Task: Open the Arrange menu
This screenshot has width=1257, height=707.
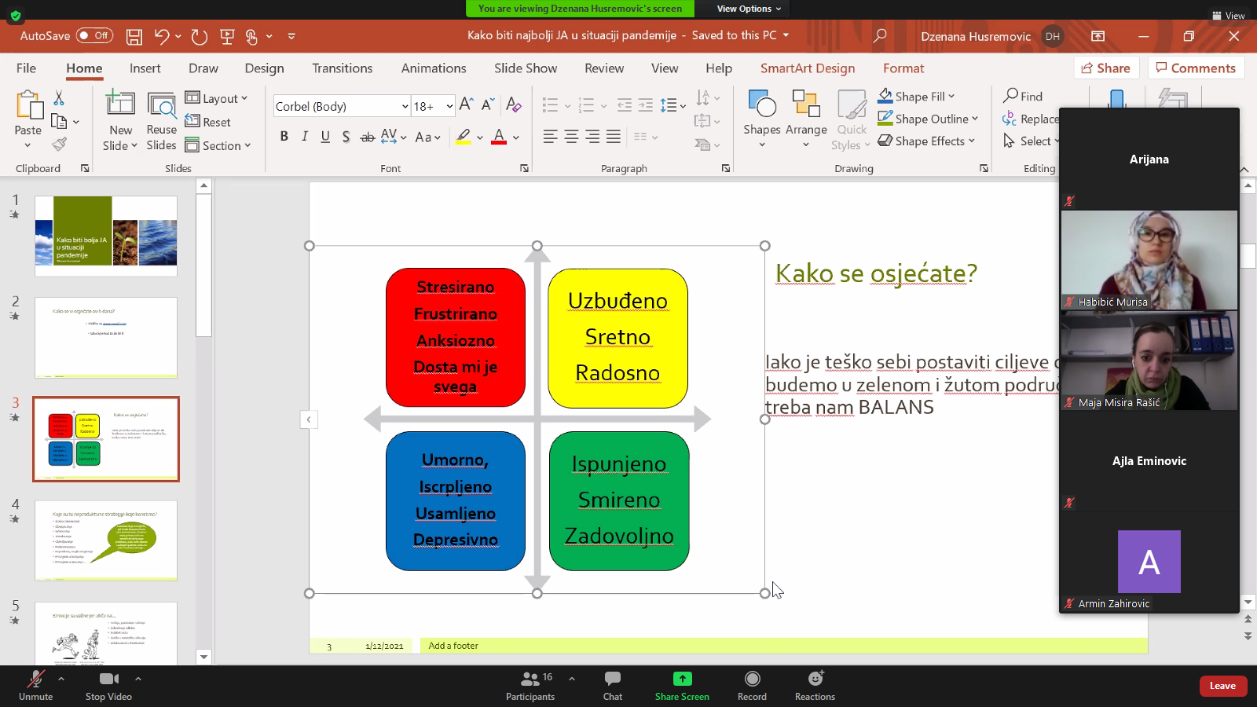Action: pyautogui.click(x=806, y=118)
